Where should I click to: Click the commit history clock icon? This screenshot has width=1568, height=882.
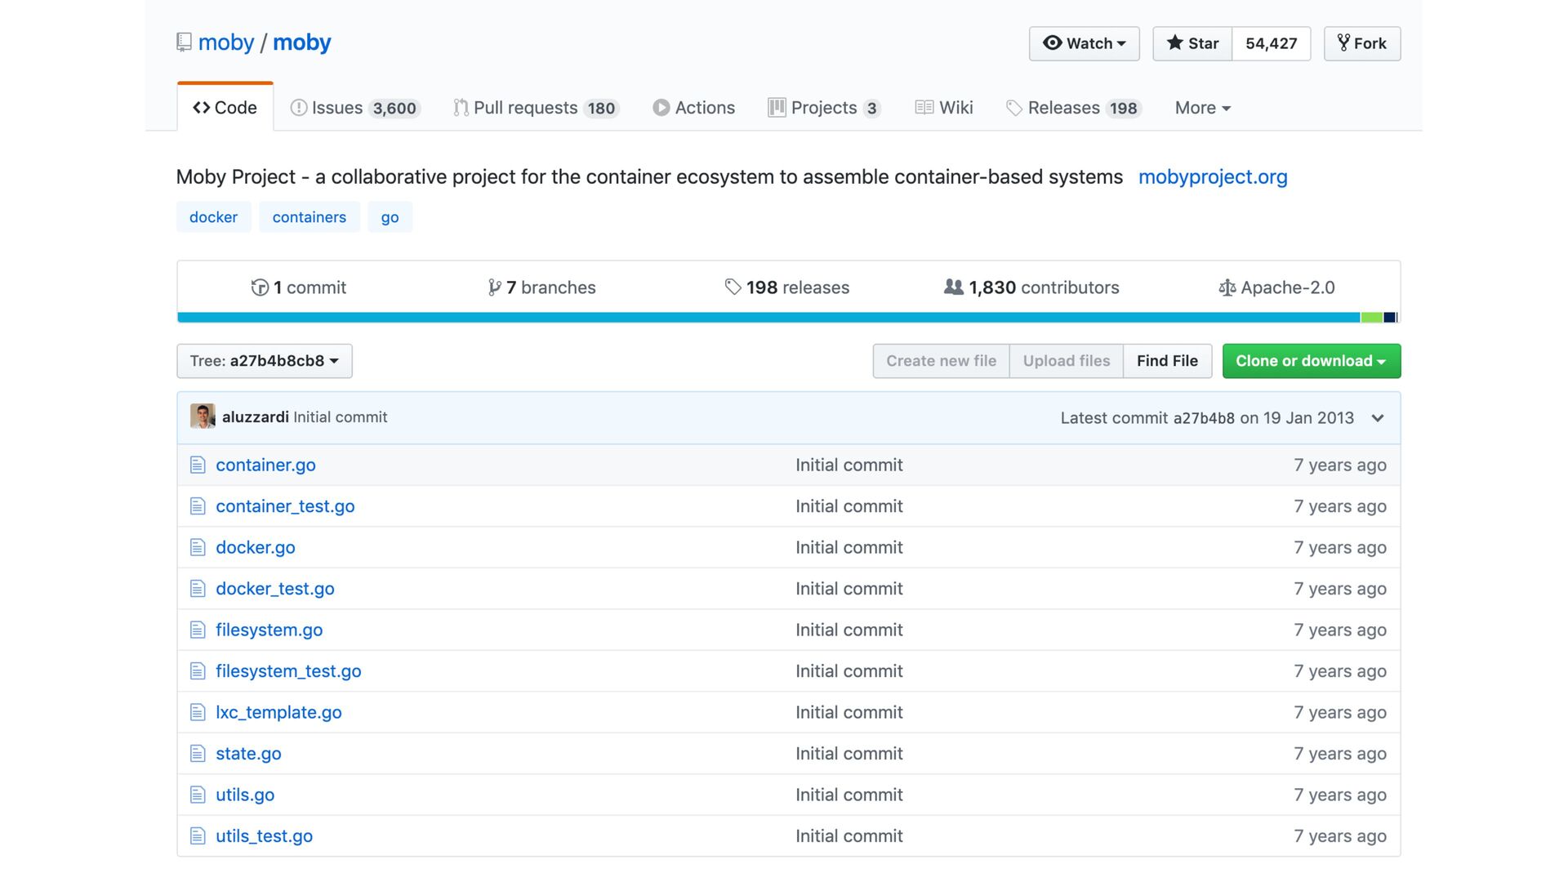pos(260,287)
